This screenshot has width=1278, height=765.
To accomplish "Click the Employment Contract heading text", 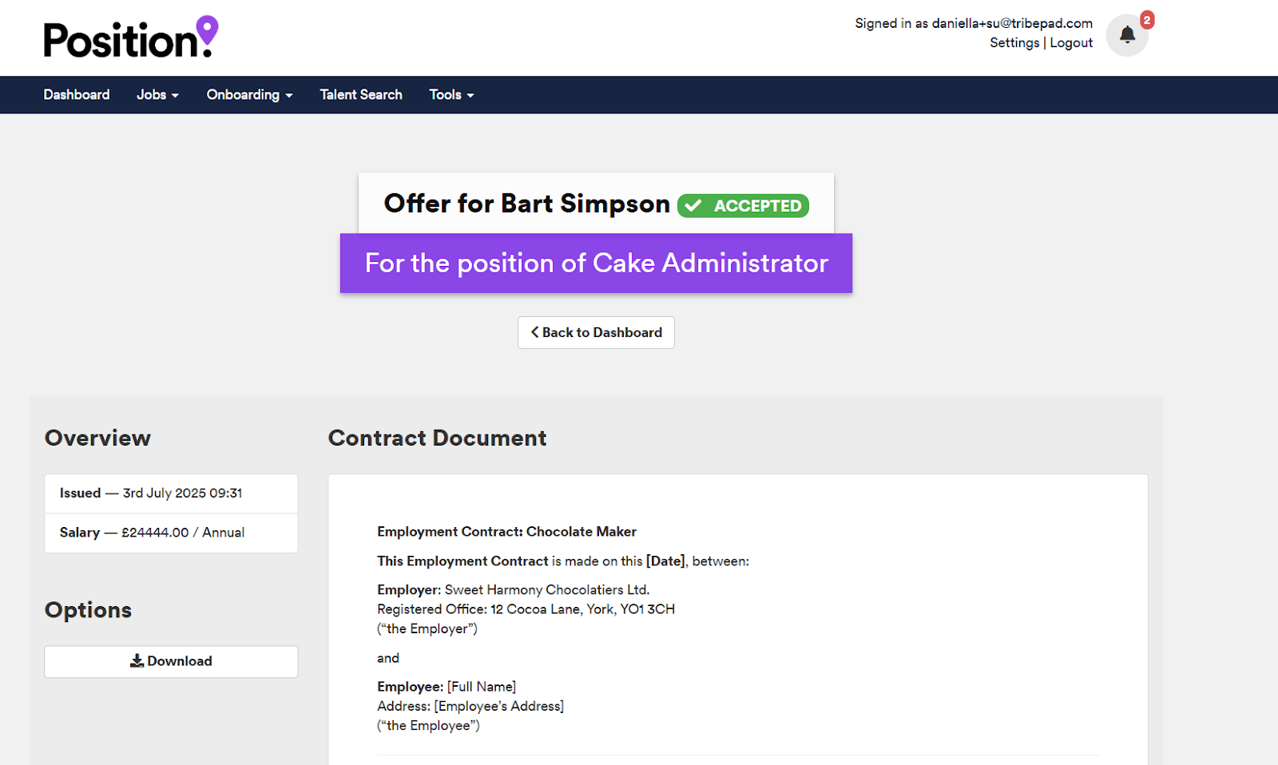I will [x=506, y=532].
